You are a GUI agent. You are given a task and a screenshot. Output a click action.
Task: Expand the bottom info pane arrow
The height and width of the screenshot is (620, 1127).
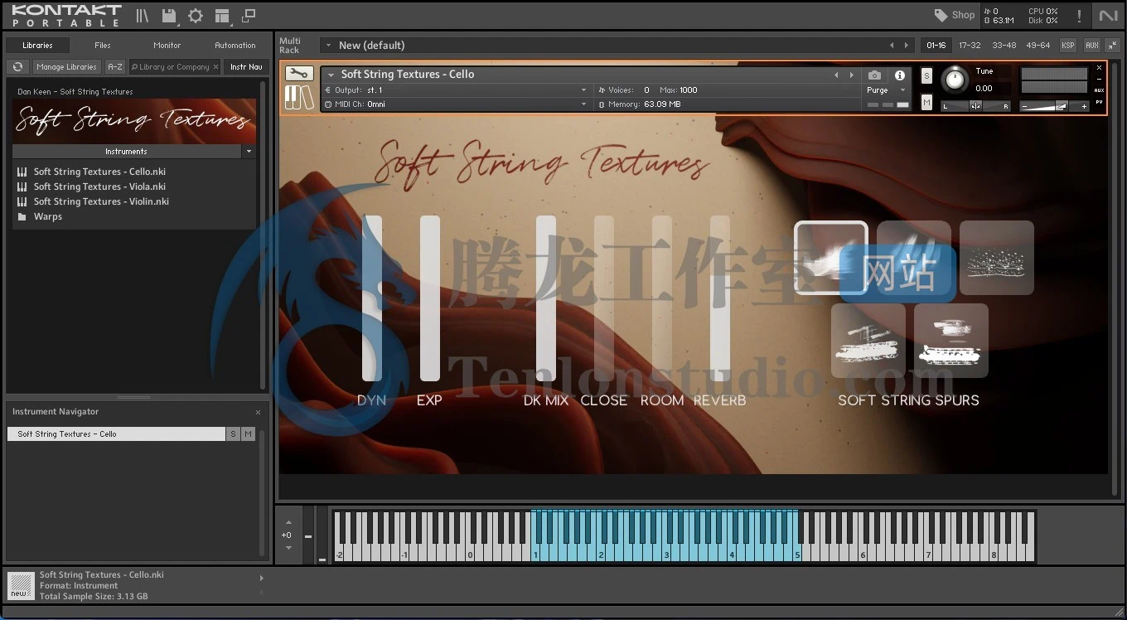click(x=262, y=578)
